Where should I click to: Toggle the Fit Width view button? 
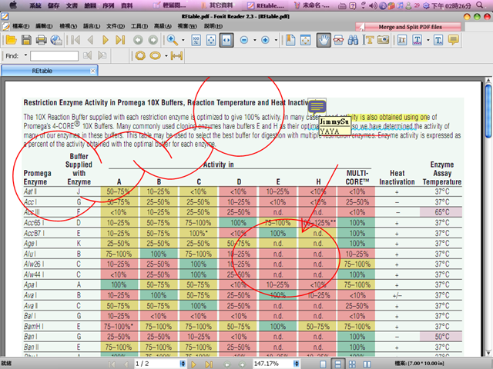[x=226, y=40]
